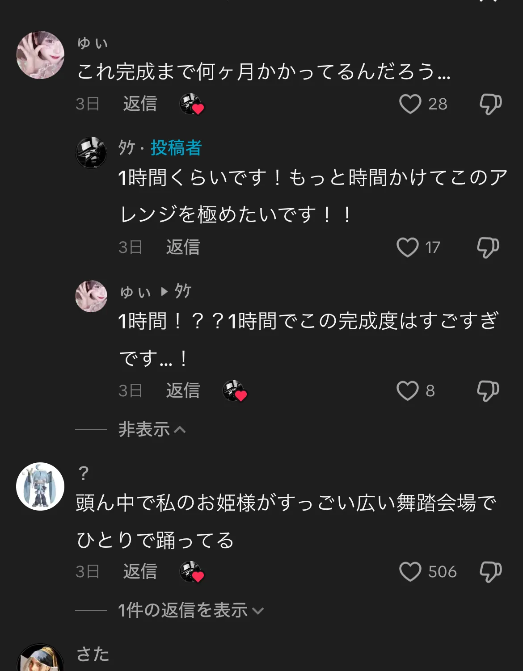
Task: Like the comment with 506 likes
Action: (410, 572)
